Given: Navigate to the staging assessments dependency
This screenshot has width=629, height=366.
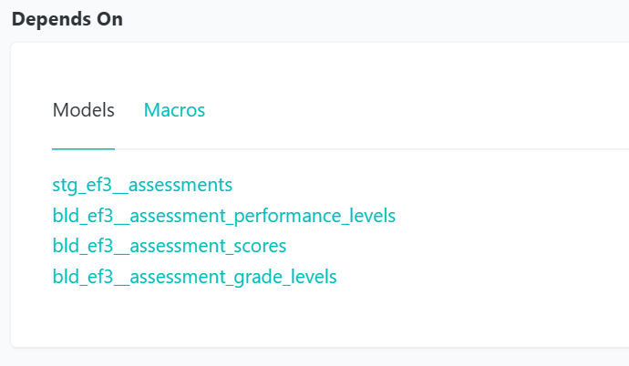Looking at the screenshot, I should 142,185.
